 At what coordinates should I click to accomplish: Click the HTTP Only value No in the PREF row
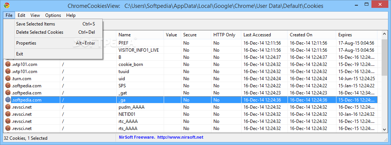coord(216,43)
